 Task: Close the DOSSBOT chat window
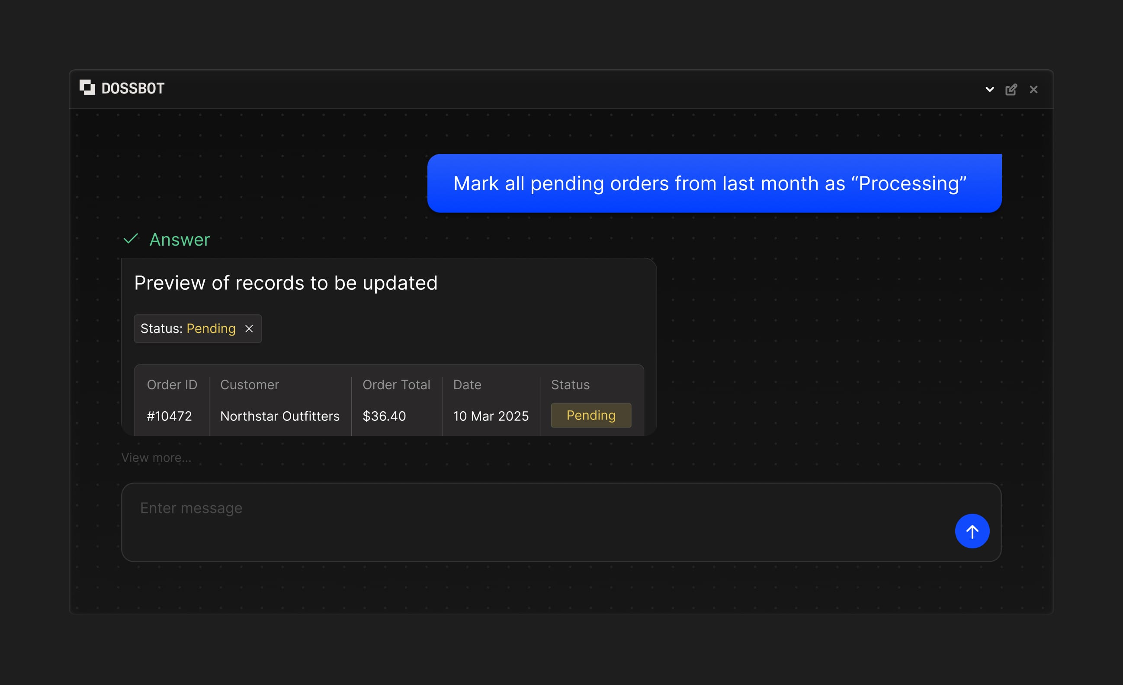[1033, 90]
